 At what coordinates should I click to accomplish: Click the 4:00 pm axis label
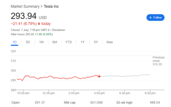click(x=99, y=93)
